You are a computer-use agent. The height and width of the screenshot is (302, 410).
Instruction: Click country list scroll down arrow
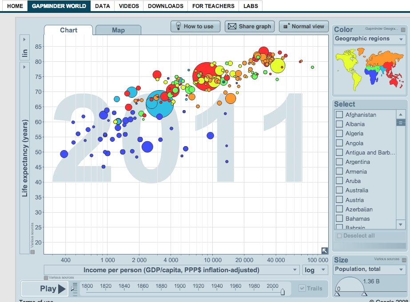pyautogui.click(x=401, y=224)
